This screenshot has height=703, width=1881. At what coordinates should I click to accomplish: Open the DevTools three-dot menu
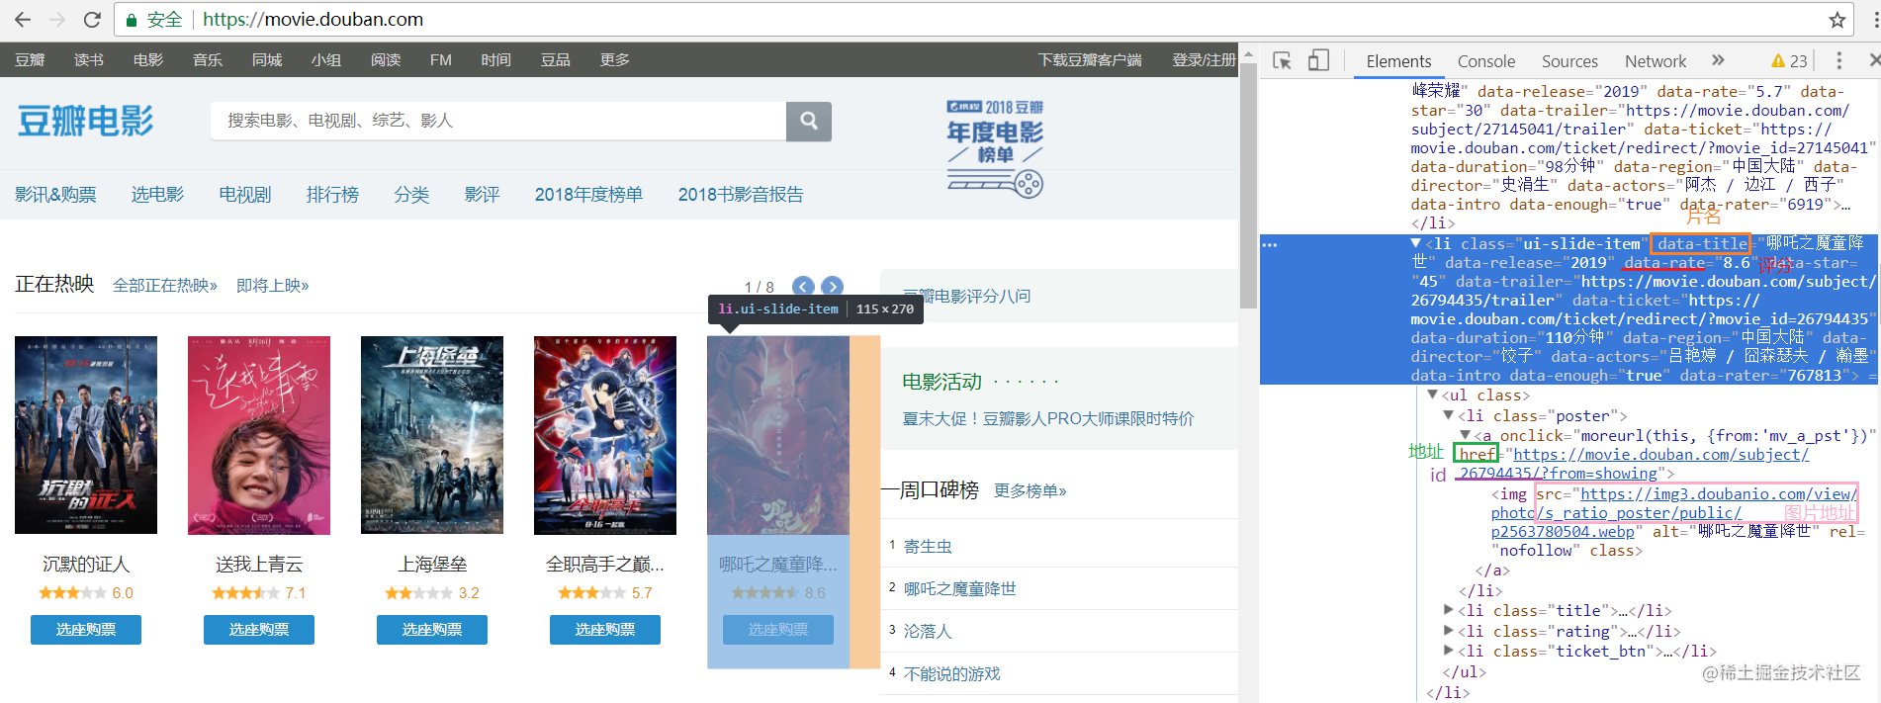click(x=1838, y=60)
